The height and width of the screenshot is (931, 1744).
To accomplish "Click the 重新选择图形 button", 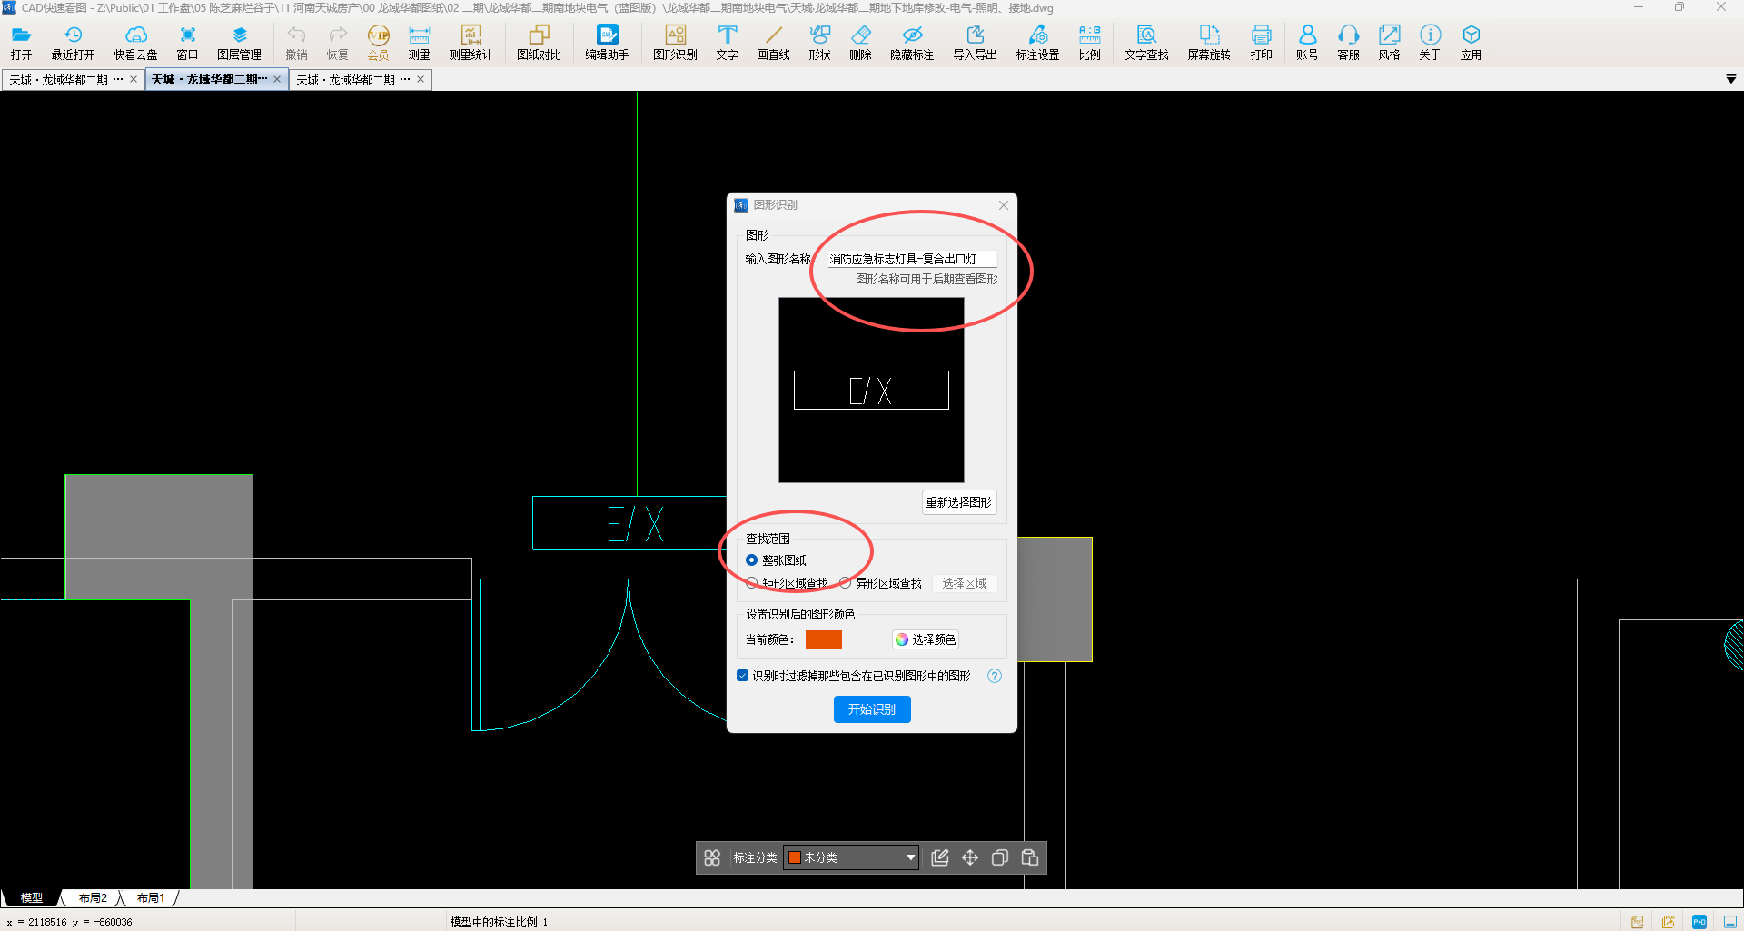I will point(958,502).
